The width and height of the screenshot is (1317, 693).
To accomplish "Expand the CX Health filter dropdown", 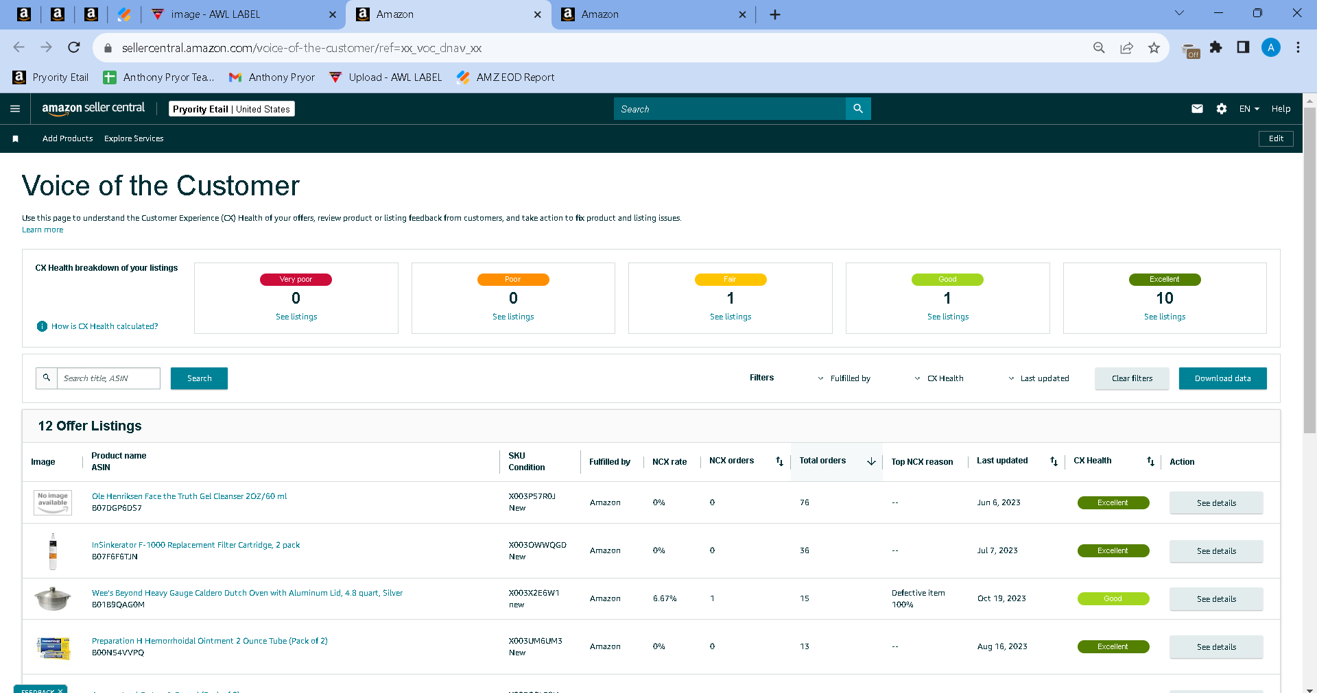I will [x=939, y=378].
